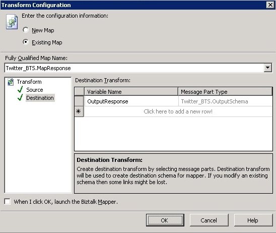
Task: Click the Variable Name column header
Action: [131, 92]
